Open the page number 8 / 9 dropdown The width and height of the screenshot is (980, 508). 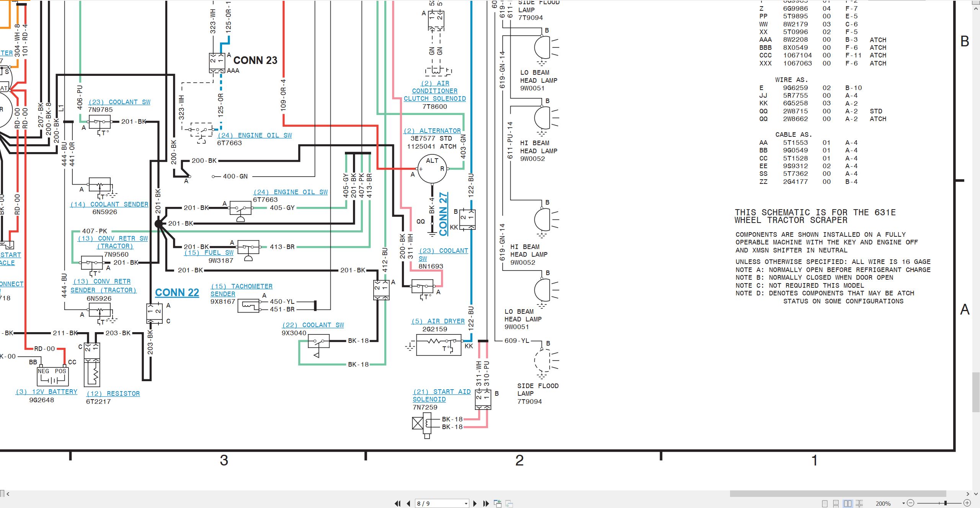(466, 503)
